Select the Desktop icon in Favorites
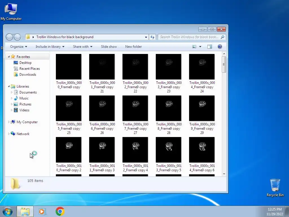Viewport: 289px width, 217px height. tap(16, 63)
